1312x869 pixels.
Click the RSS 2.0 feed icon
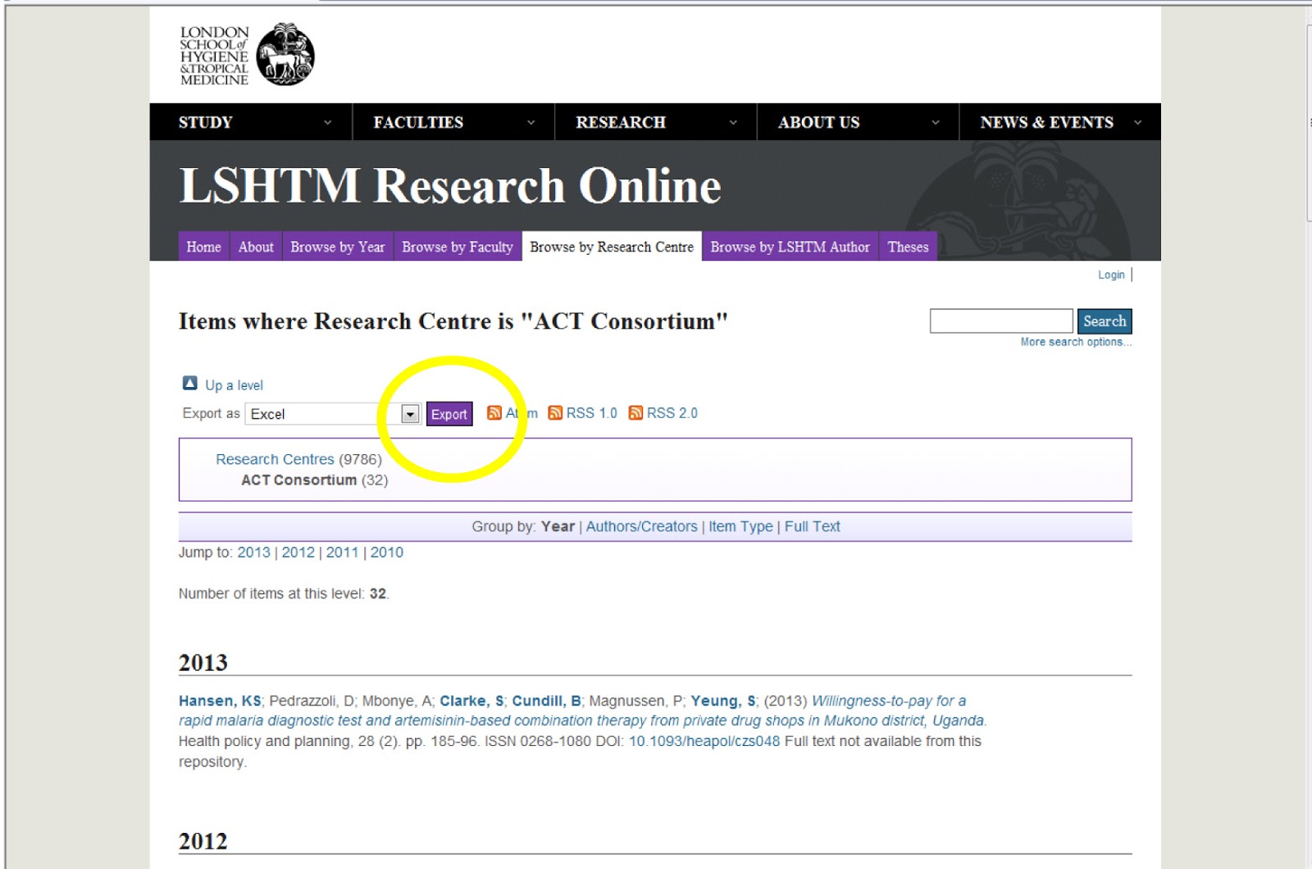point(635,412)
